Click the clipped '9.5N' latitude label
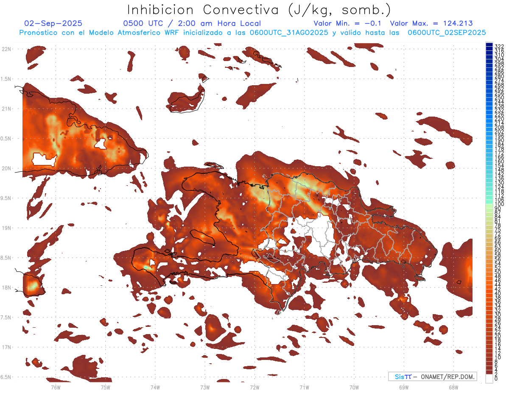The image size is (509, 393). pyautogui.click(x=6, y=198)
